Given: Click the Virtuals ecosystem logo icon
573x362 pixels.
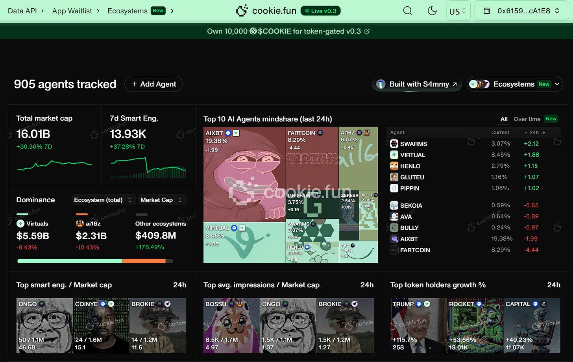Looking at the screenshot, I should (20, 223).
